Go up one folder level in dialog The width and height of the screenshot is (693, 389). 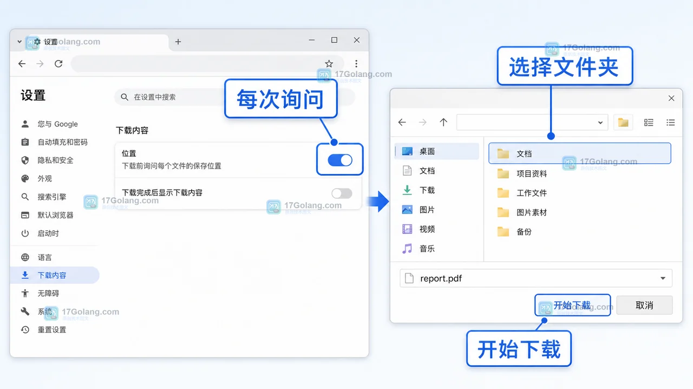(443, 123)
